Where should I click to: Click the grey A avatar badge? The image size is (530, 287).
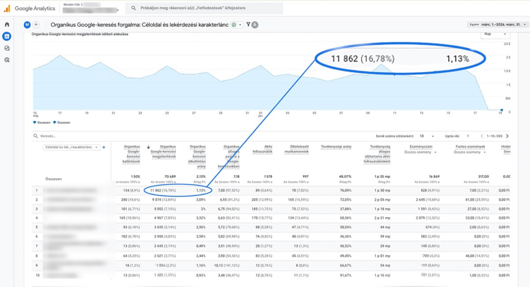point(255,25)
